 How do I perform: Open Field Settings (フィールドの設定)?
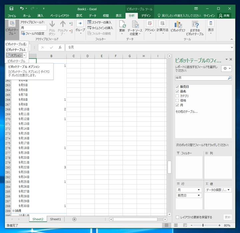[x=33, y=33]
